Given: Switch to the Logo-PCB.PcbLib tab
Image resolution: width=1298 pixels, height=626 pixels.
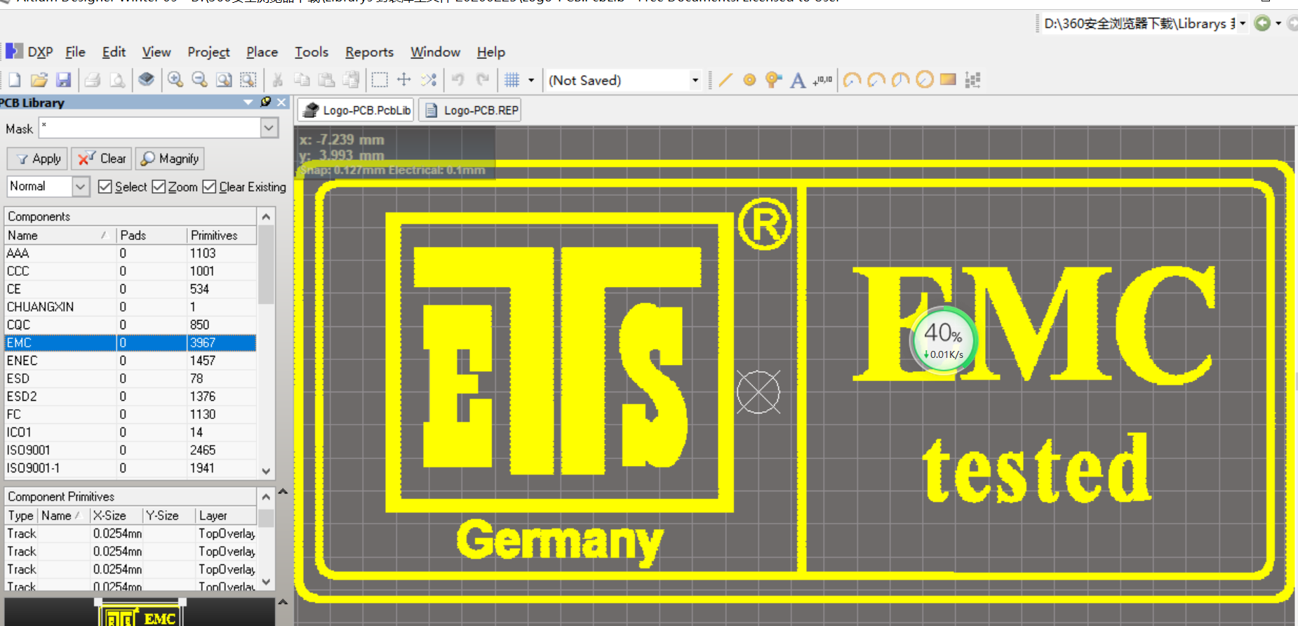Looking at the screenshot, I should (x=356, y=110).
